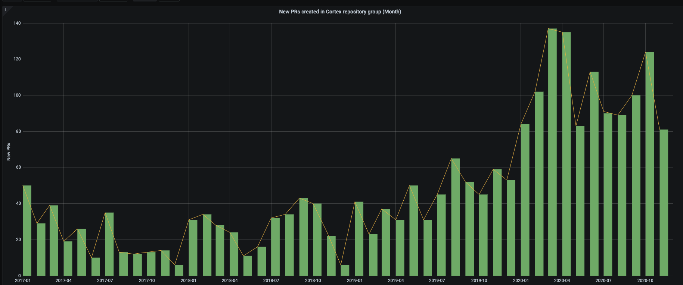This screenshot has height=285, width=683.
Task: Click the tallest bar near 2020-04
Action: pyautogui.click(x=552, y=152)
